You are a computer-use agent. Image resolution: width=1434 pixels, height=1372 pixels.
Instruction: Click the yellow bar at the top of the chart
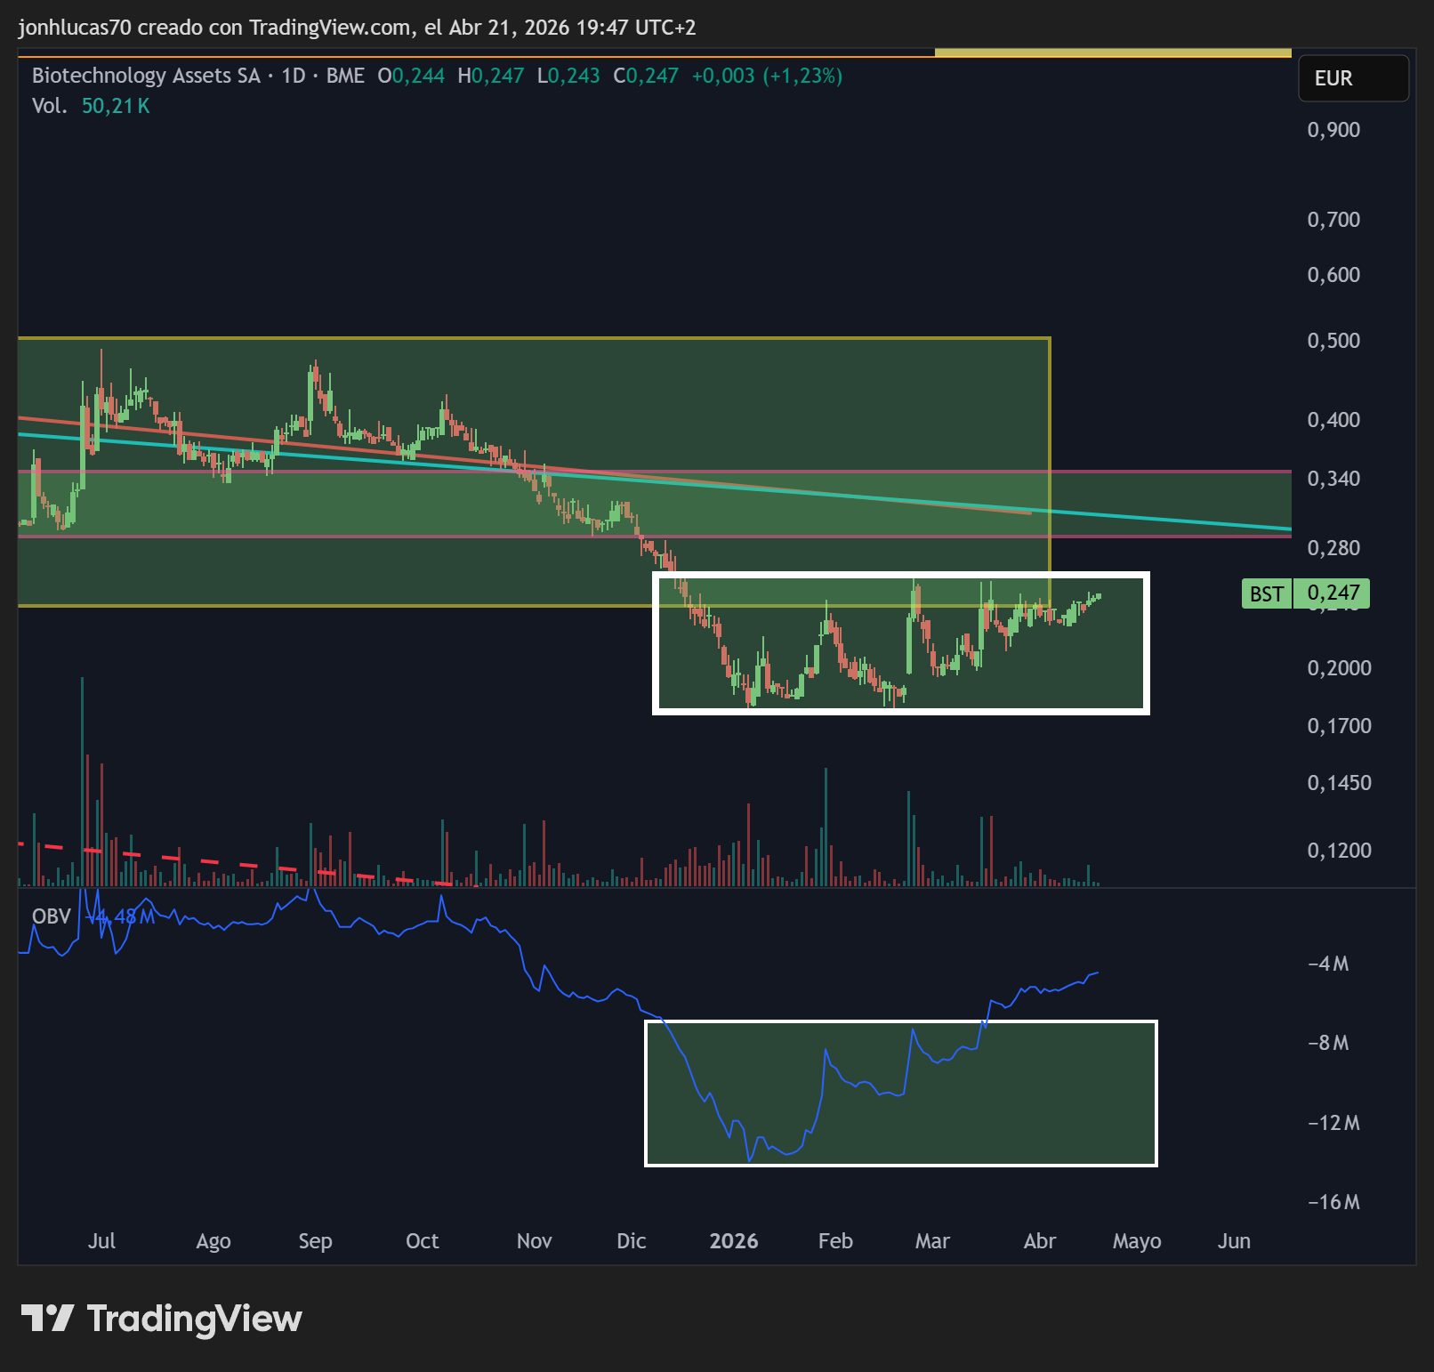[x=1113, y=53]
